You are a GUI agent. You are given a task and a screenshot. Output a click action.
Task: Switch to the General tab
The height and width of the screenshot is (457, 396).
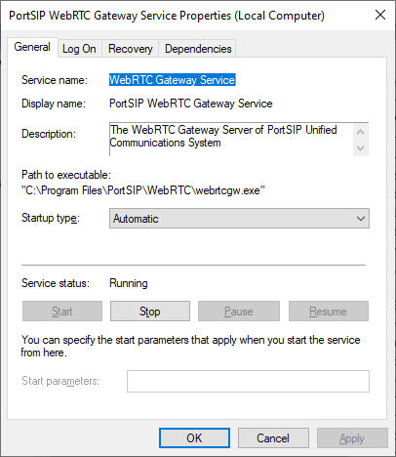tap(32, 47)
